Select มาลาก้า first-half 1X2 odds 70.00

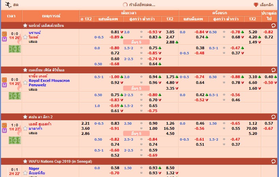[252, 128]
